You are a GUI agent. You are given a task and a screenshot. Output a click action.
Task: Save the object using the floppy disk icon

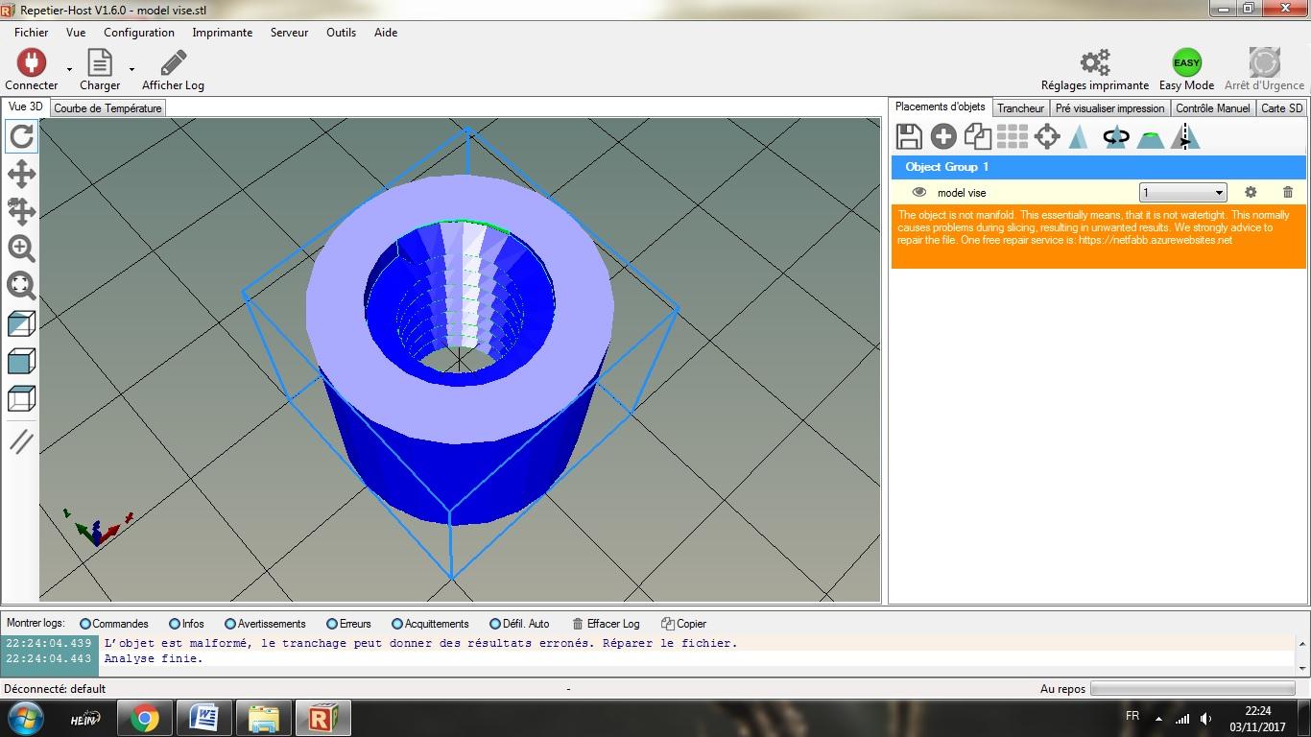coord(909,137)
